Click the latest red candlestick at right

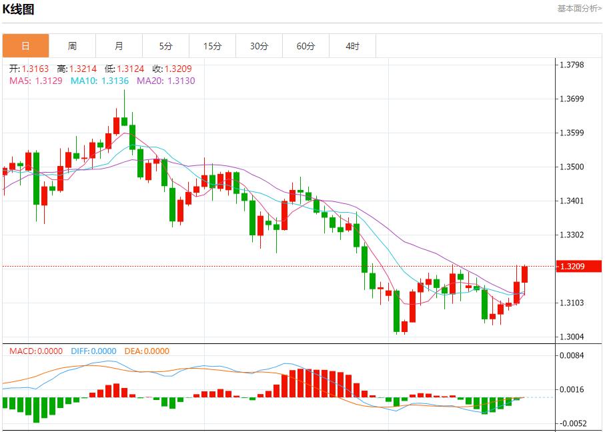click(x=525, y=274)
